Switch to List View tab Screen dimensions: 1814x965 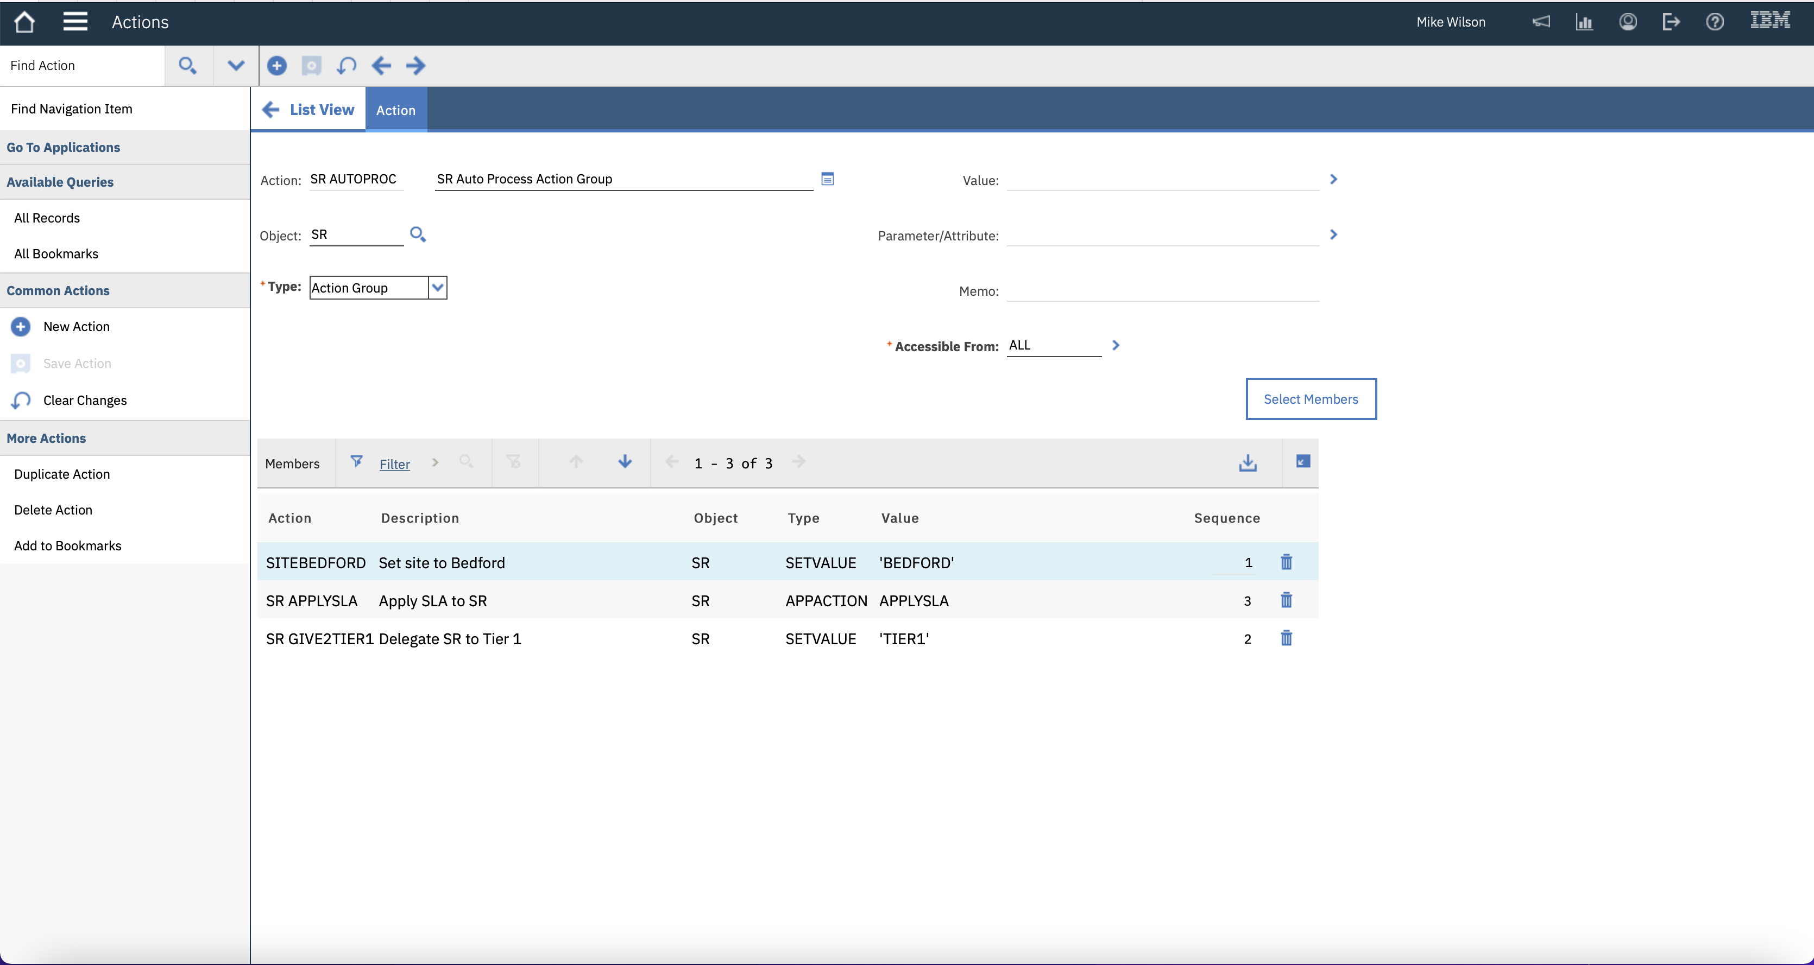pos(309,110)
